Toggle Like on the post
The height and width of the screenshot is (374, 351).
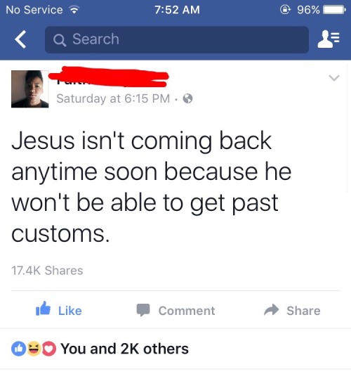(x=58, y=309)
